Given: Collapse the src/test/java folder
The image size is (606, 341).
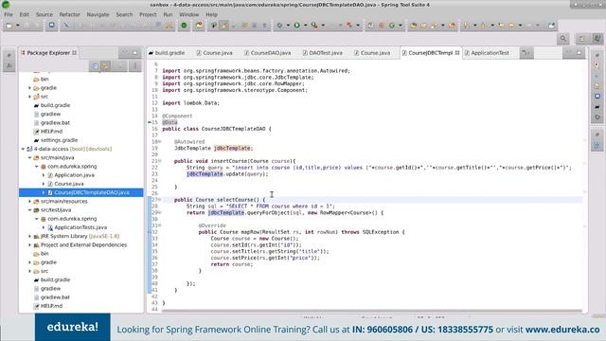Looking at the screenshot, I should [29, 210].
